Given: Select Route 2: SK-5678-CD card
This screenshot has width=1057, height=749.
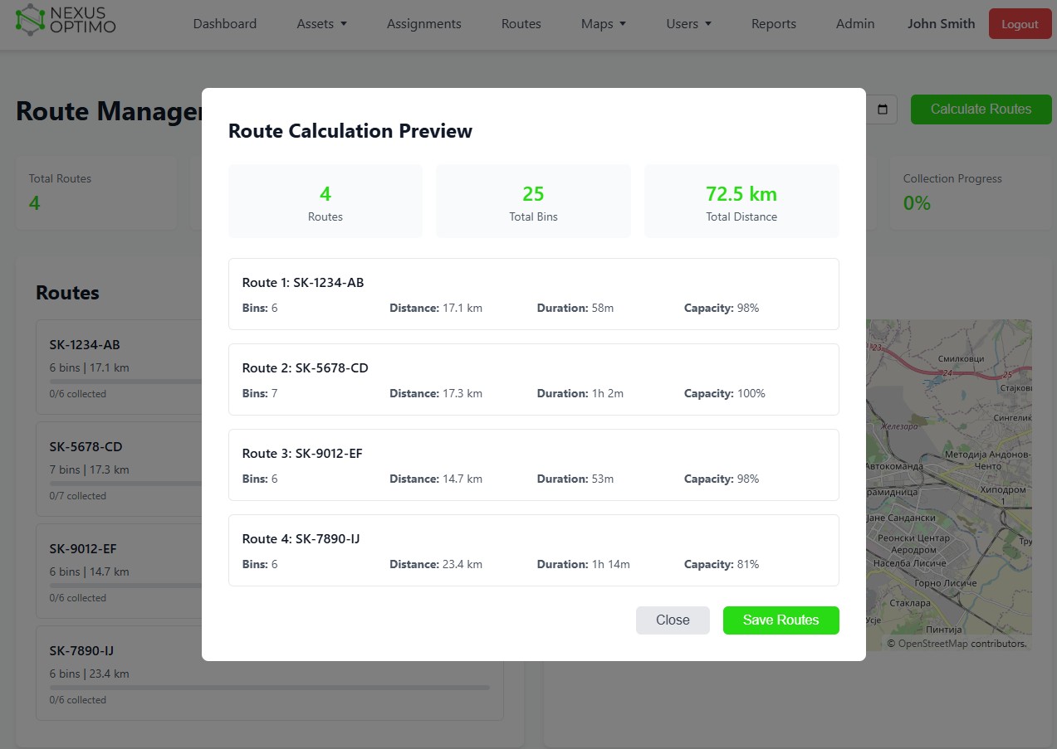Looking at the screenshot, I should point(533,380).
